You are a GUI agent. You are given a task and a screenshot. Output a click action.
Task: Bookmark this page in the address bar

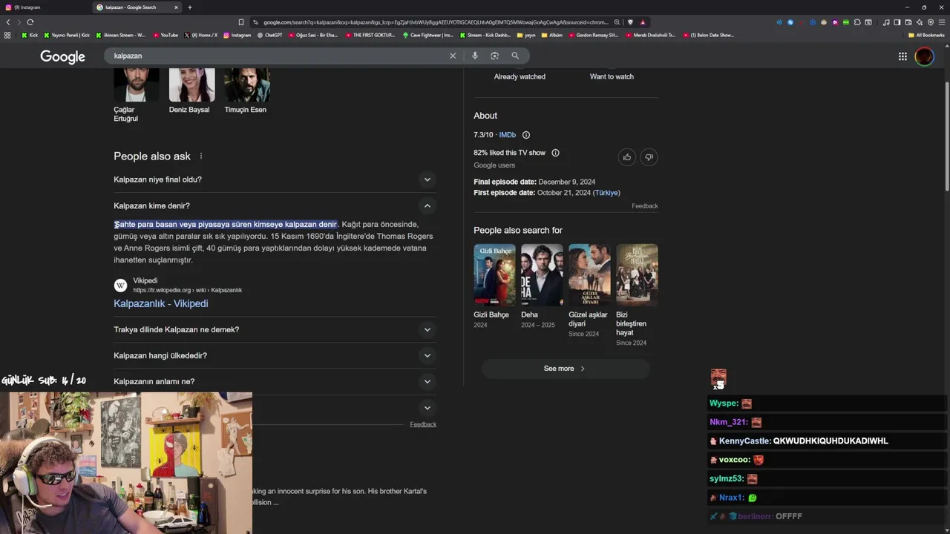[241, 22]
